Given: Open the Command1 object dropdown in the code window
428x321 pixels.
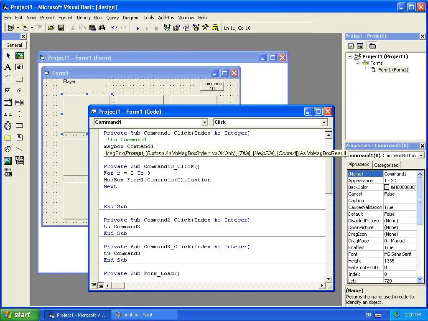Looking at the screenshot, I should click(204, 122).
